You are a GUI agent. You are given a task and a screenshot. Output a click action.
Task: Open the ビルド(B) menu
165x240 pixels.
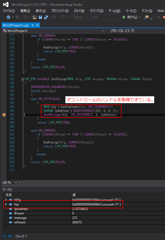79,11
